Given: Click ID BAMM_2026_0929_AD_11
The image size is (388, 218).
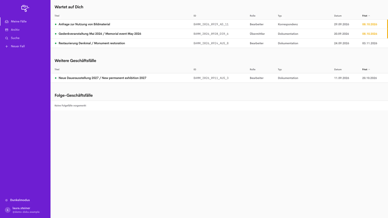Looking at the screenshot, I should (211, 25).
